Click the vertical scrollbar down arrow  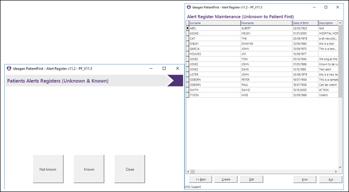click(340, 167)
